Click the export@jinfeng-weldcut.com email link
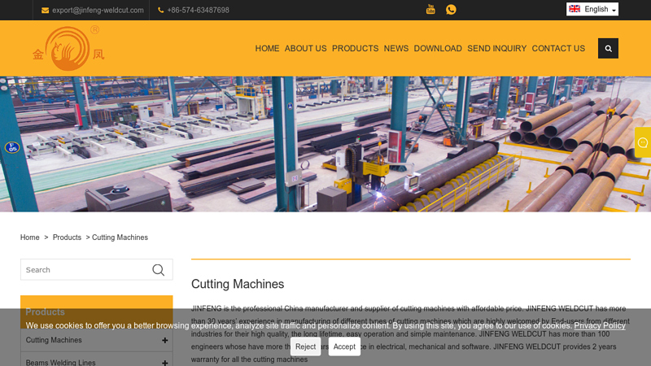This screenshot has height=366, width=651. point(98,11)
